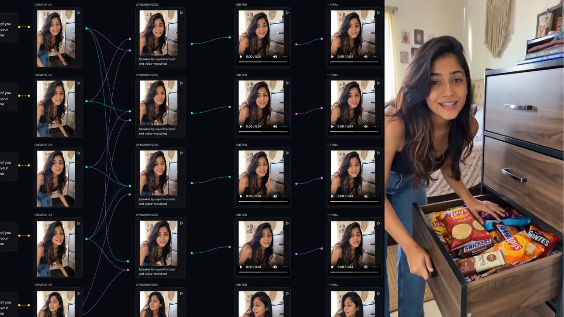Viewport: 564px width, 317px height.
Task: Mute the Edited video in Creator 04 row
Action: coord(275,267)
